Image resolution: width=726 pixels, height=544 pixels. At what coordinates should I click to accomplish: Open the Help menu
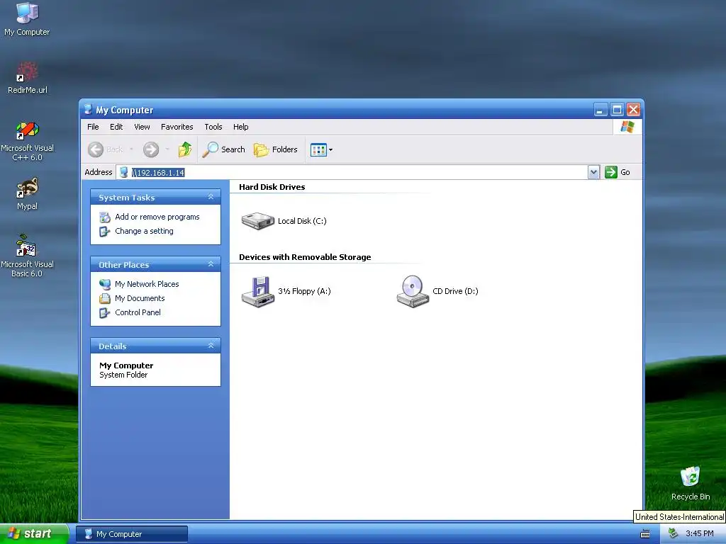click(x=241, y=127)
